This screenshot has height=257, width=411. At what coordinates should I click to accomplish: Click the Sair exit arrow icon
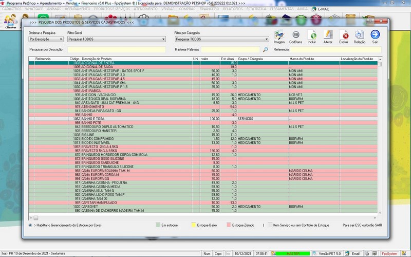(375, 35)
